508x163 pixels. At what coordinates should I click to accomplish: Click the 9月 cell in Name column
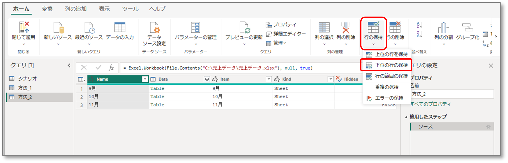tap(118, 89)
